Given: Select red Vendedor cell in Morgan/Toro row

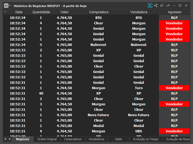Looking at the screenshot, I should pos(174,88).
